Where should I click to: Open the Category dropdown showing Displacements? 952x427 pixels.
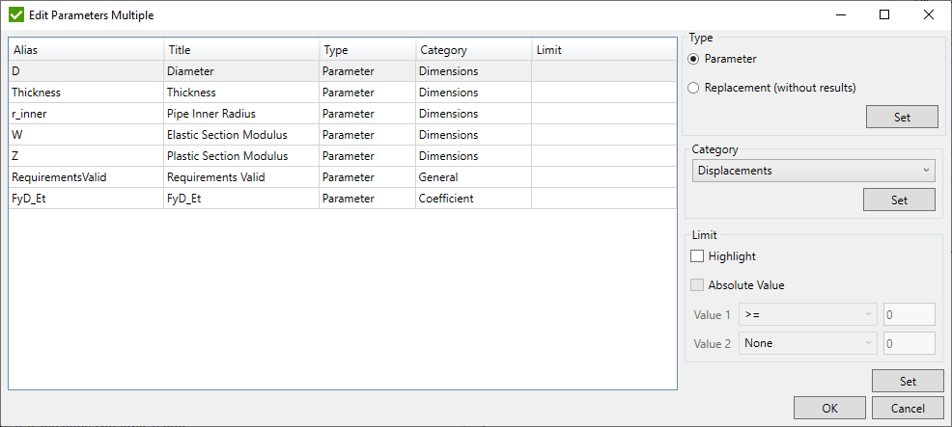point(813,171)
